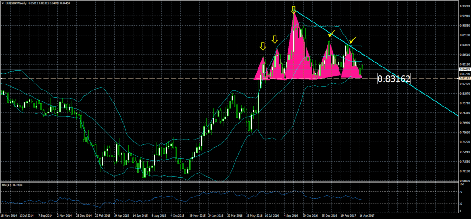Click the right yellow checkmark near the trendline
The image size is (471, 219).
click(x=352, y=40)
